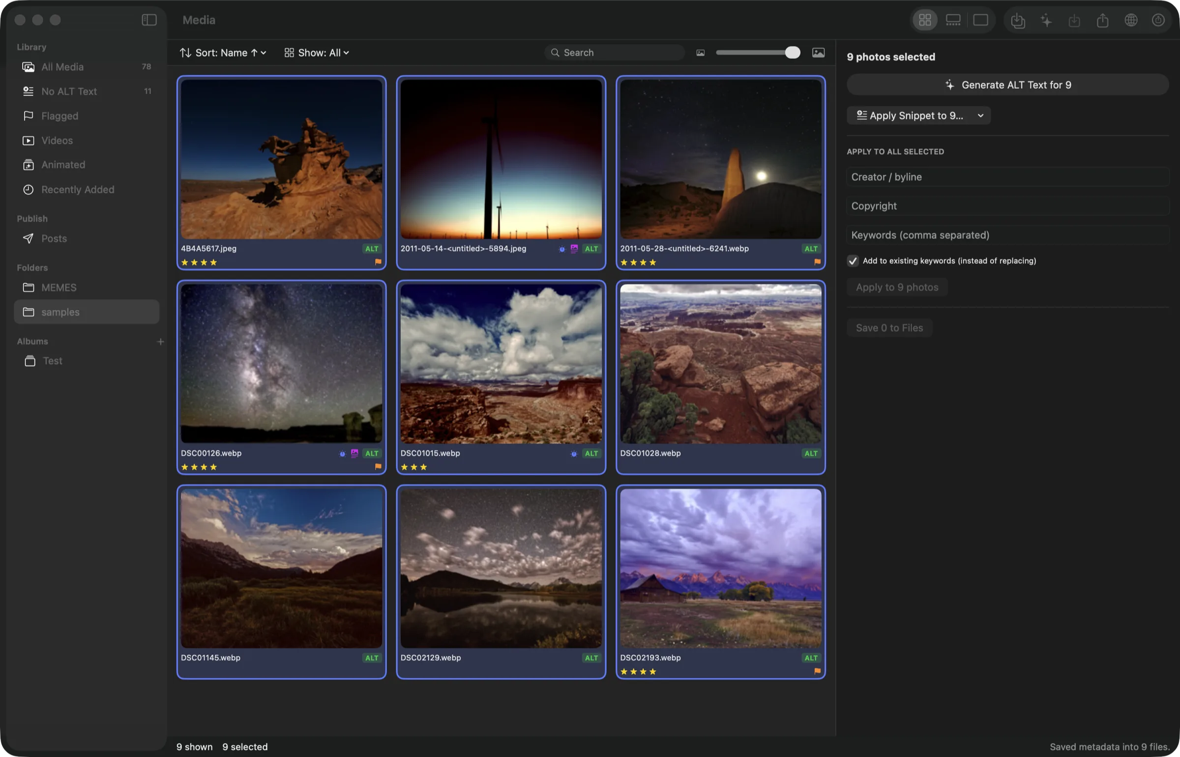Show Animated media in the sidebar

[87, 165]
